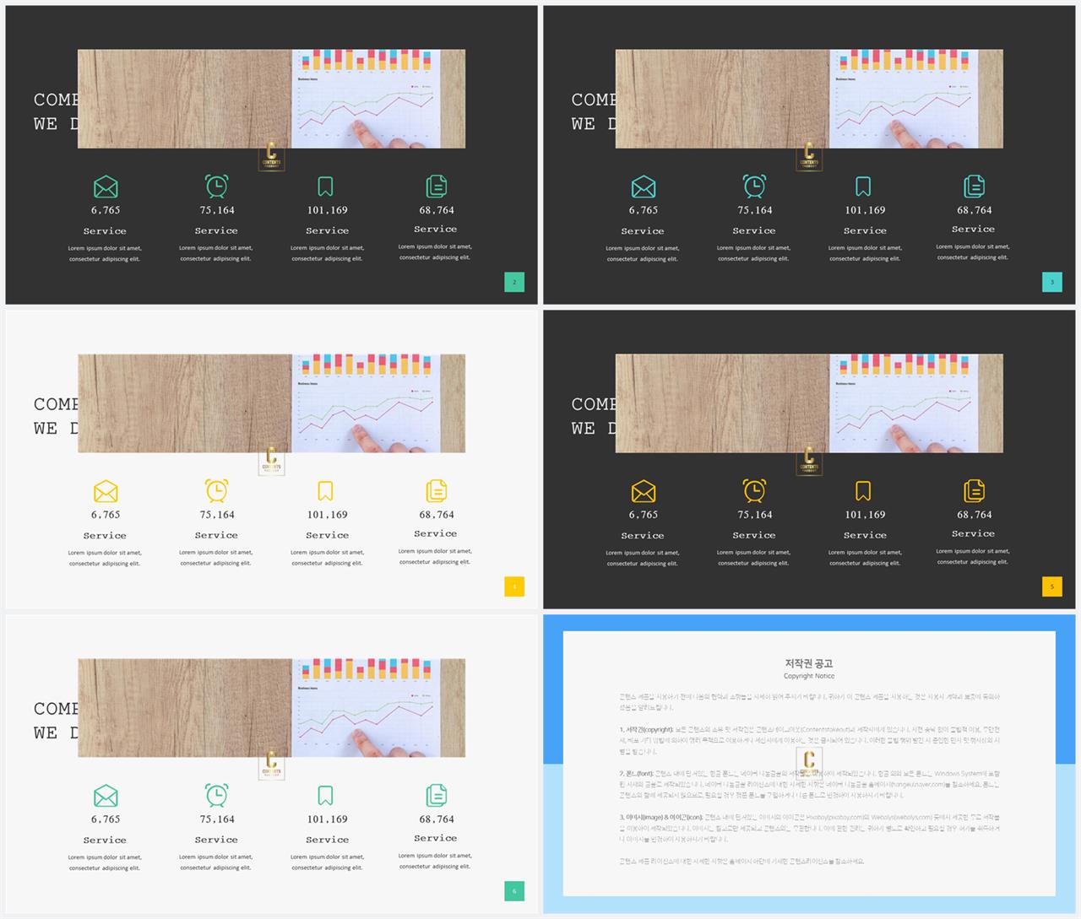Select the wood and chart photo on slide 5
1081x919 pixels.
pyautogui.click(x=809, y=403)
